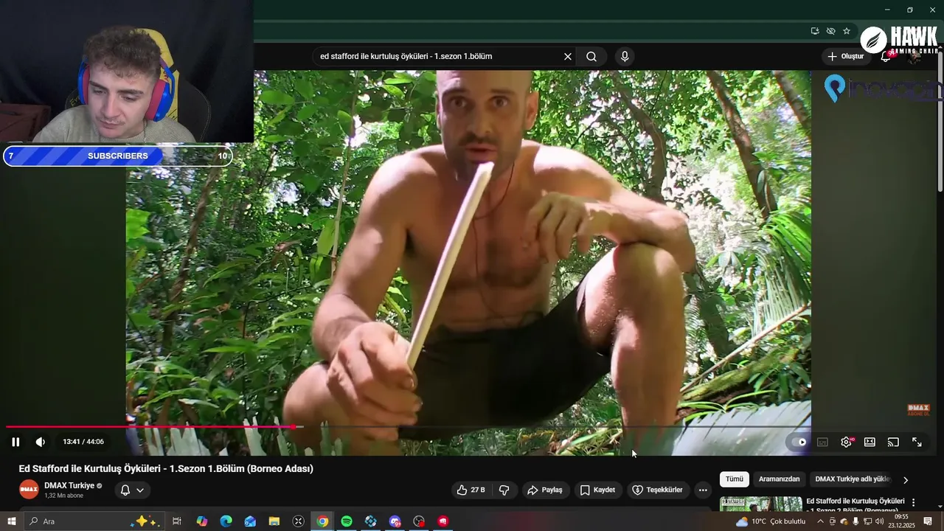Pause the video with the pause button
This screenshot has width=944, height=531.
click(15, 442)
